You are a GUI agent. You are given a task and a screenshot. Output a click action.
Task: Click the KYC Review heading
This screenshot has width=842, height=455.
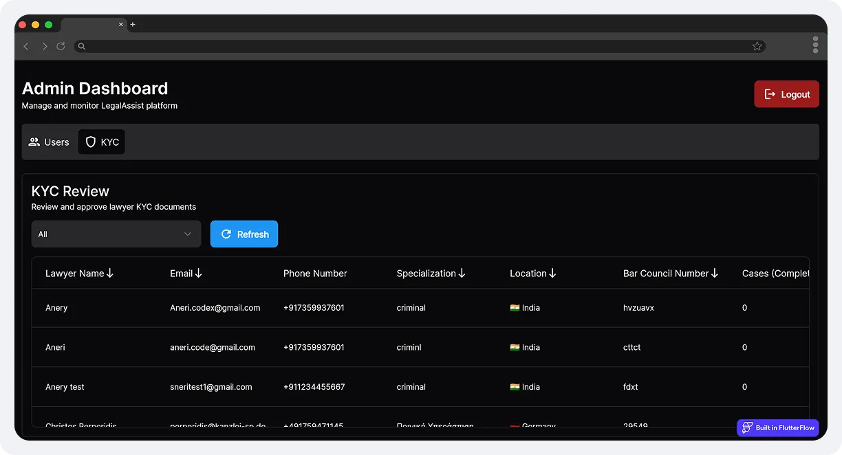point(70,191)
